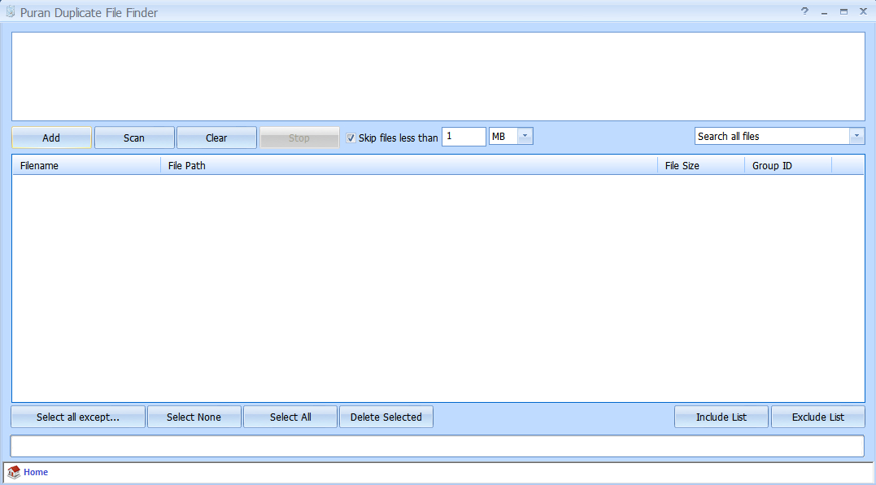Sort by the File Path column header
876x485 pixels.
pyautogui.click(x=408, y=166)
